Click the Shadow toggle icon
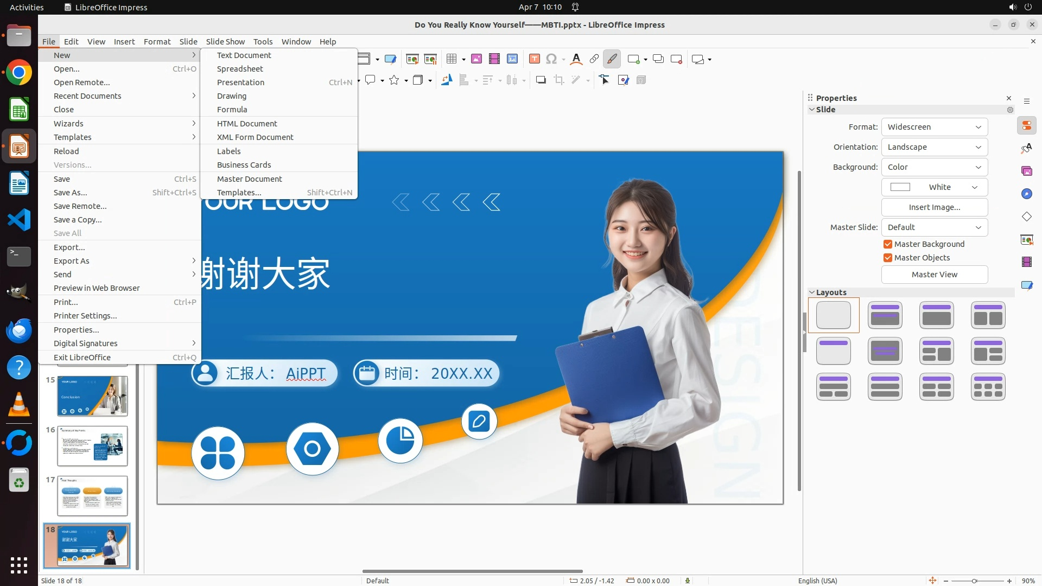Screen dimensions: 1042x586 coord(541,80)
